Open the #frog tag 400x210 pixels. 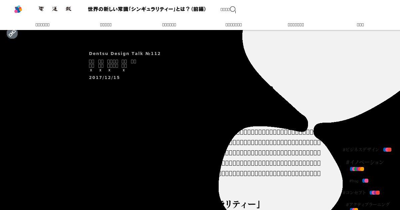tap(354, 181)
